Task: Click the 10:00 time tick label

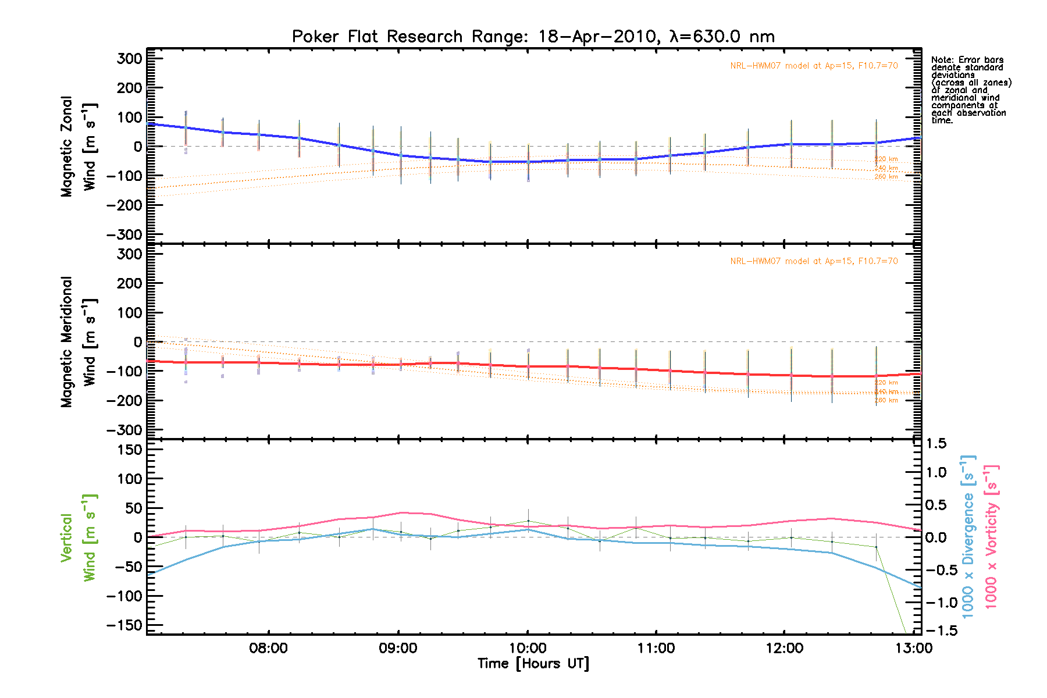Action: [x=527, y=648]
